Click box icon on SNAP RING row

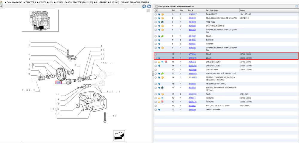coord(162,26)
